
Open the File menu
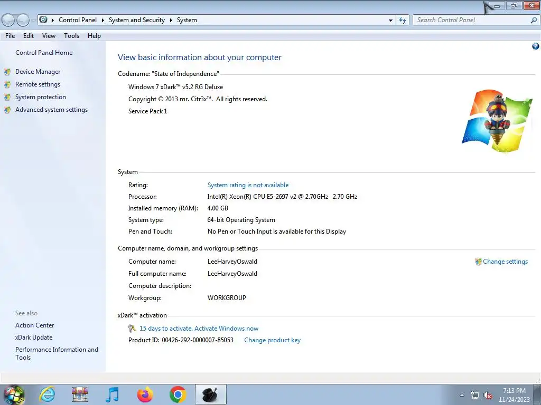tap(10, 36)
